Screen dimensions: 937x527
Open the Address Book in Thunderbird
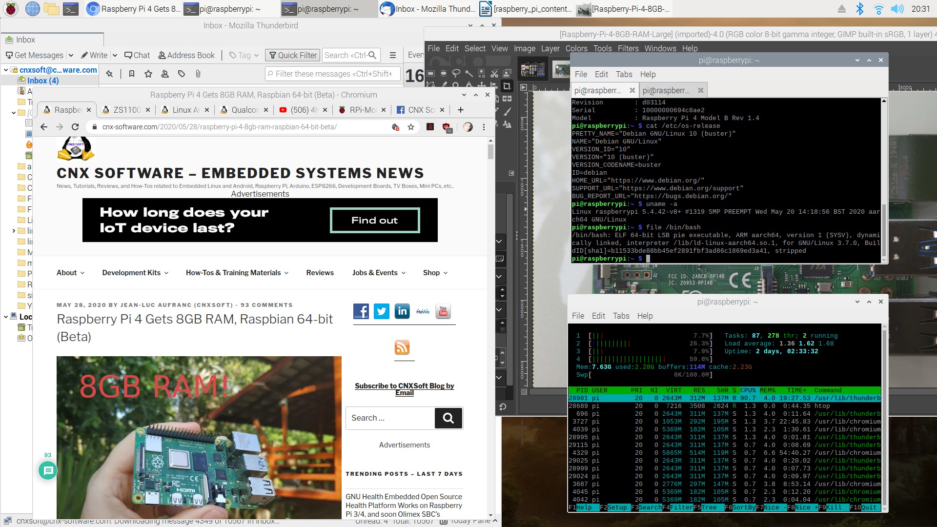186,55
